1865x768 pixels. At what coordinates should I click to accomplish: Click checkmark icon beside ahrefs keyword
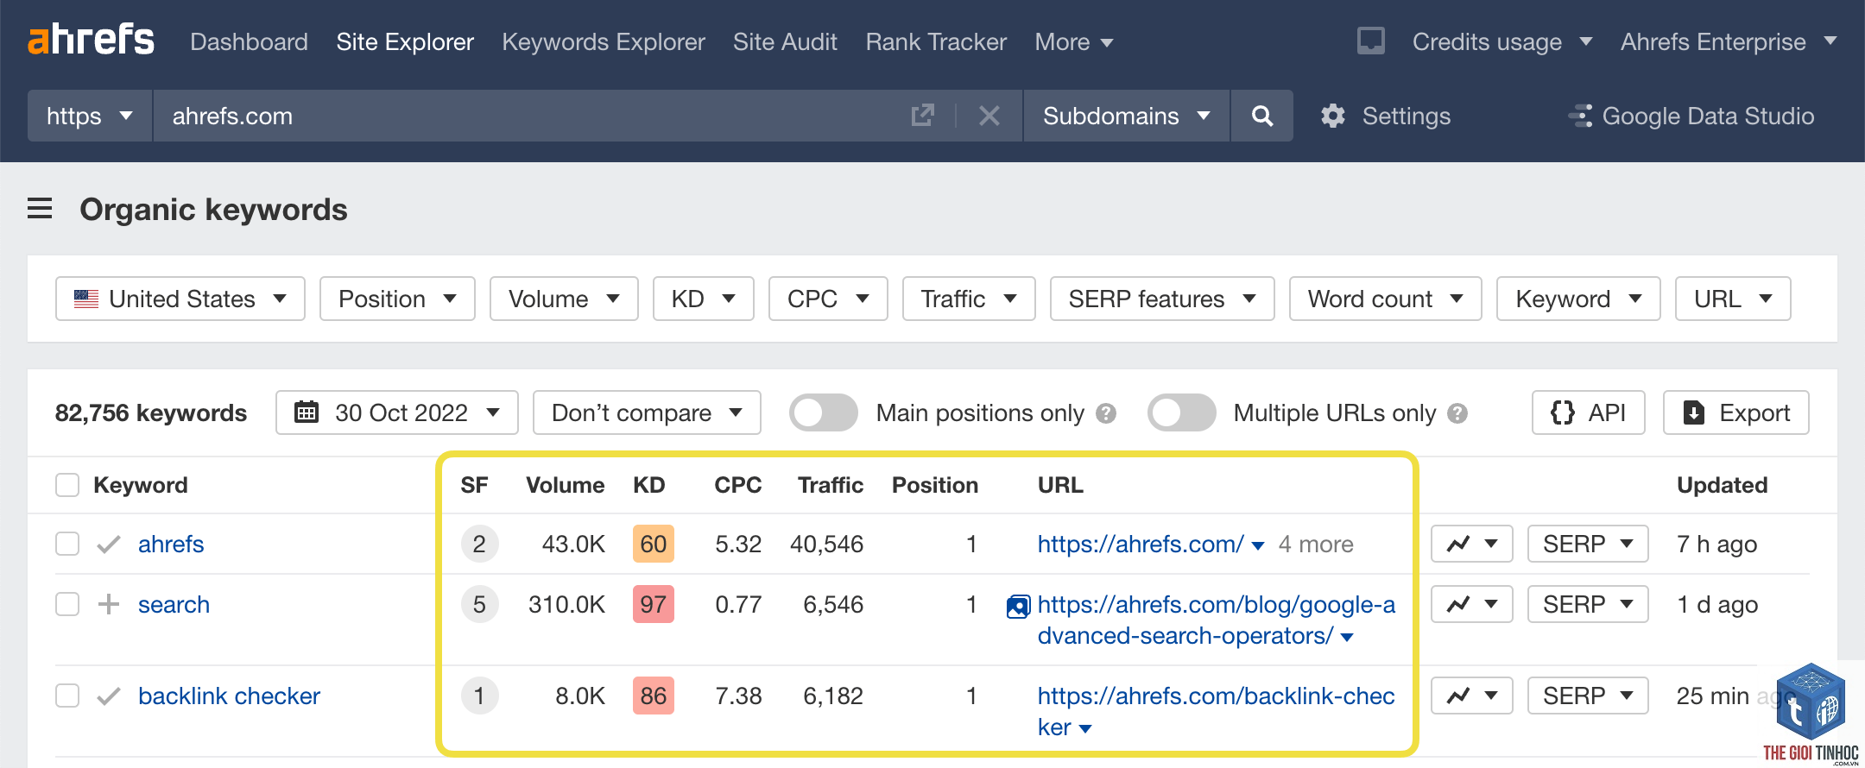[109, 545]
